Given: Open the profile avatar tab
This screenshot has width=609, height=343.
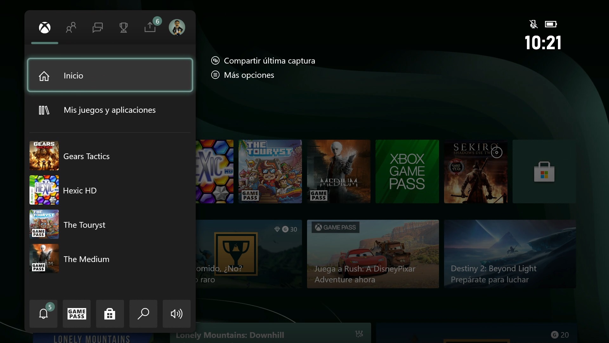Looking at the screenshot, I should [177, 27].
